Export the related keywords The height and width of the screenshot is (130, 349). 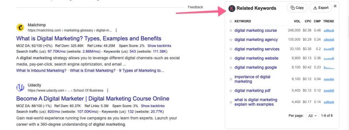(321, 8)
